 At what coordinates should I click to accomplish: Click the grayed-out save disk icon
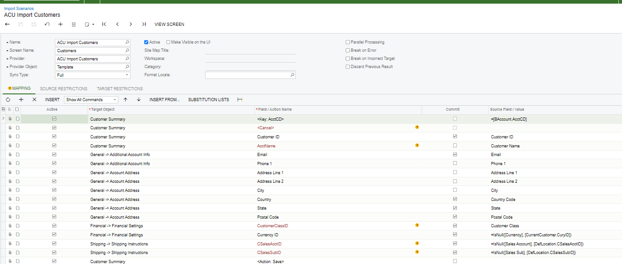[x=34, y=24]
